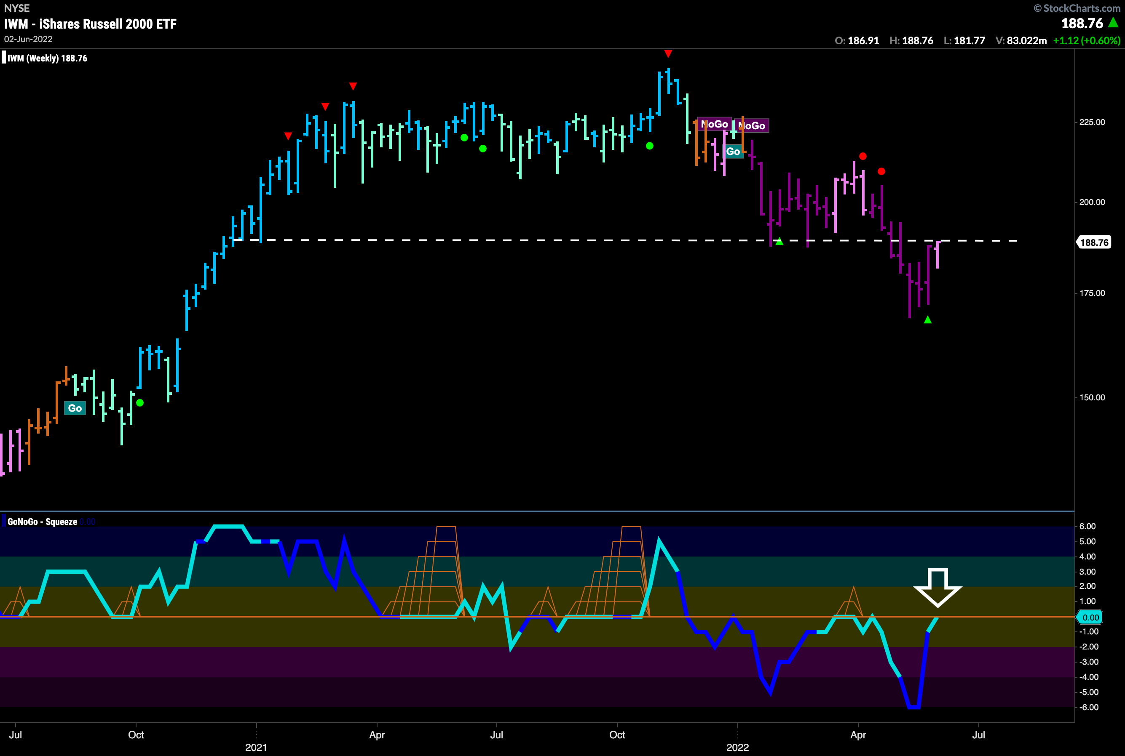This screenshot has width=1125, height=756.
Task: Click the 150.00 price axis label
Action: pos(1092,397)
